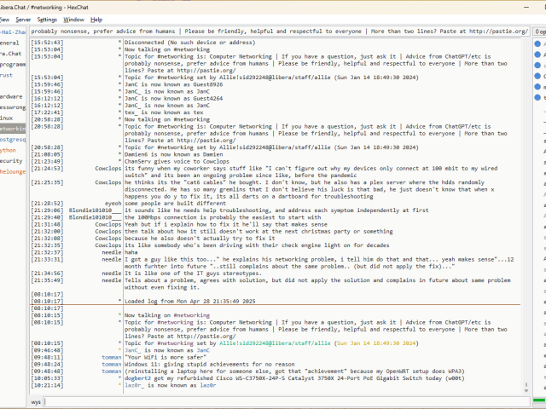This screenshot has height=409, width=546.
Task: Select the linux channel in the channel tree
Action: (8, 118)
